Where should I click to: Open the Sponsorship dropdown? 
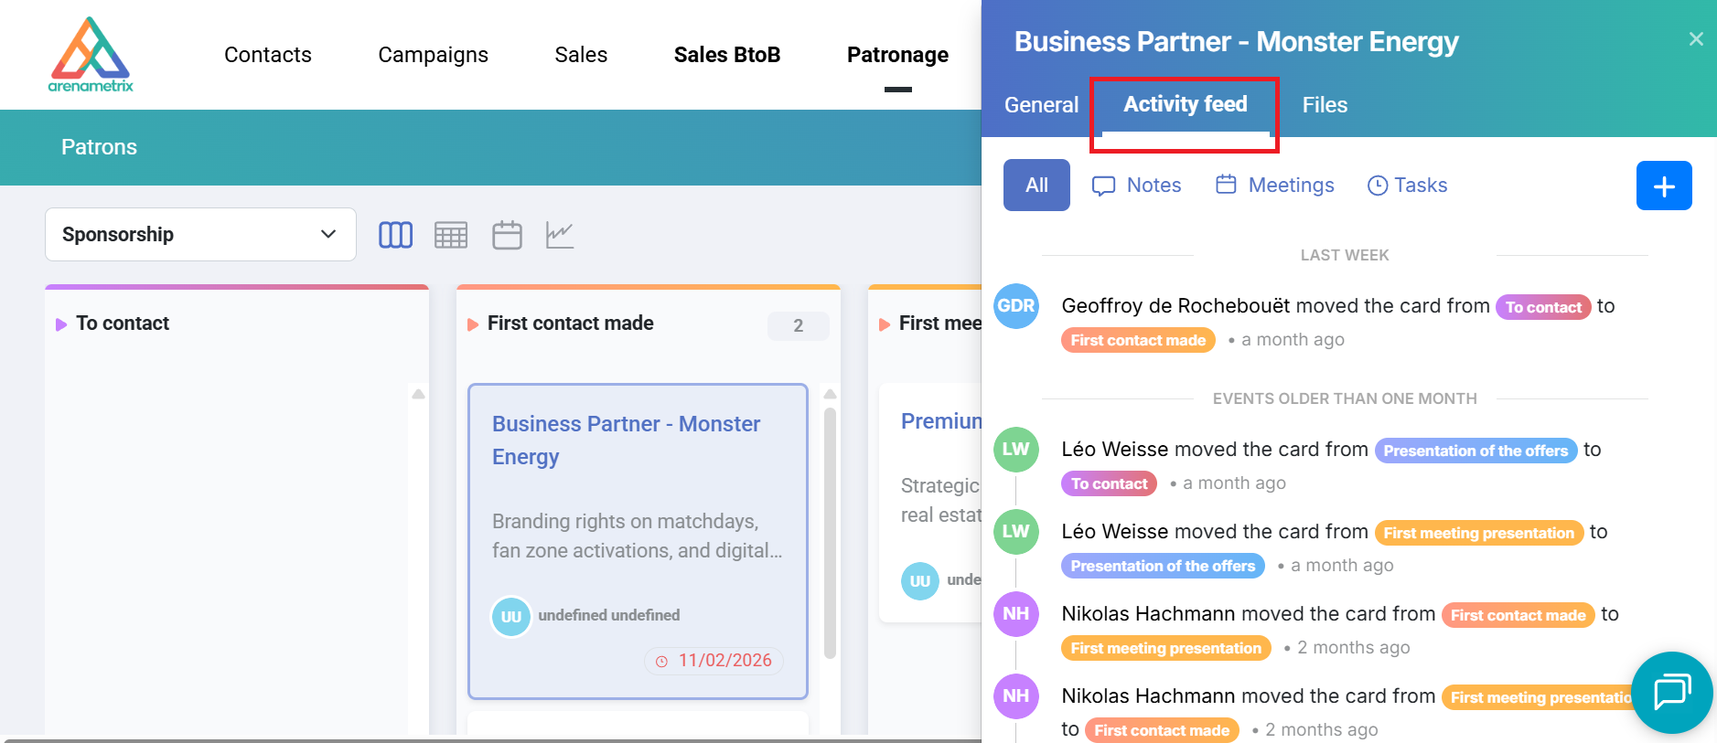click(x=200, y=235)
